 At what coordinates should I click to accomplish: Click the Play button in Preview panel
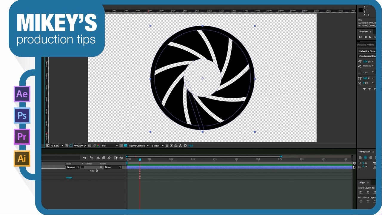(x=370, y=37)
